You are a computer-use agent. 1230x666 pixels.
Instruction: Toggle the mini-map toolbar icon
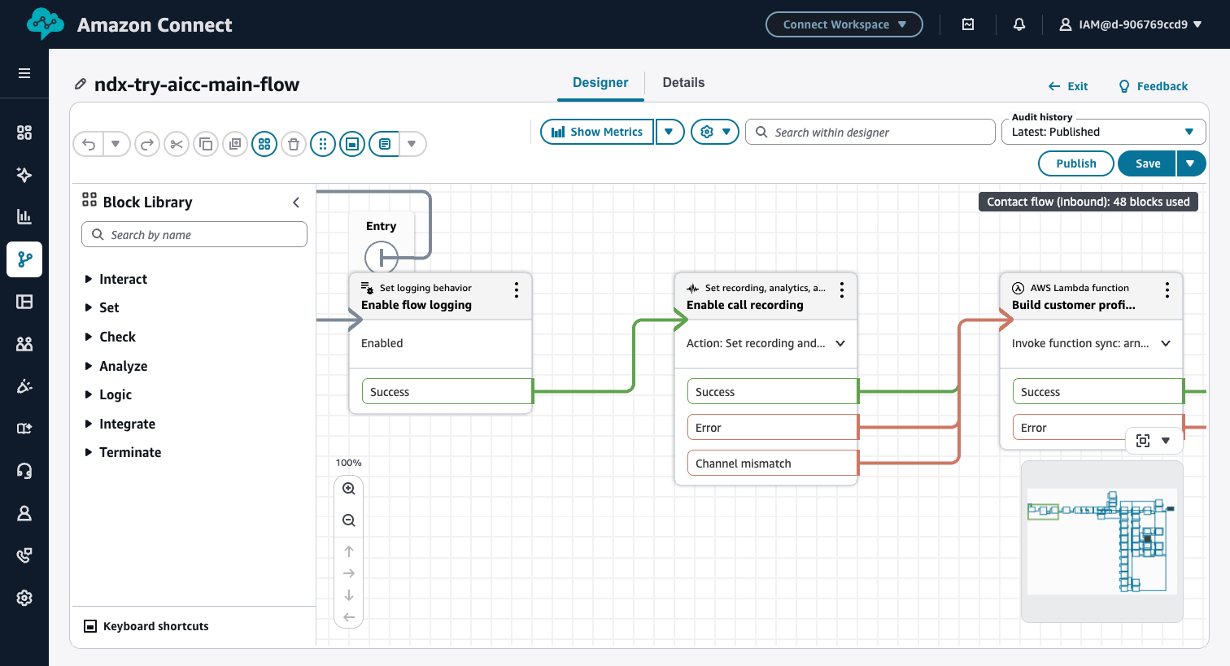click(x=352, y=144)
